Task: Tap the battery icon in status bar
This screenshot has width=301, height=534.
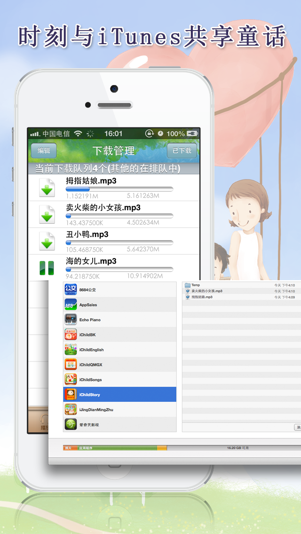Action: pos(192,133)
